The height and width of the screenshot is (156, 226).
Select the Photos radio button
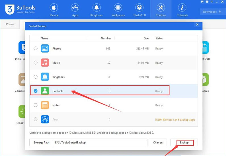pyautogui.click(x=36, y=48)
